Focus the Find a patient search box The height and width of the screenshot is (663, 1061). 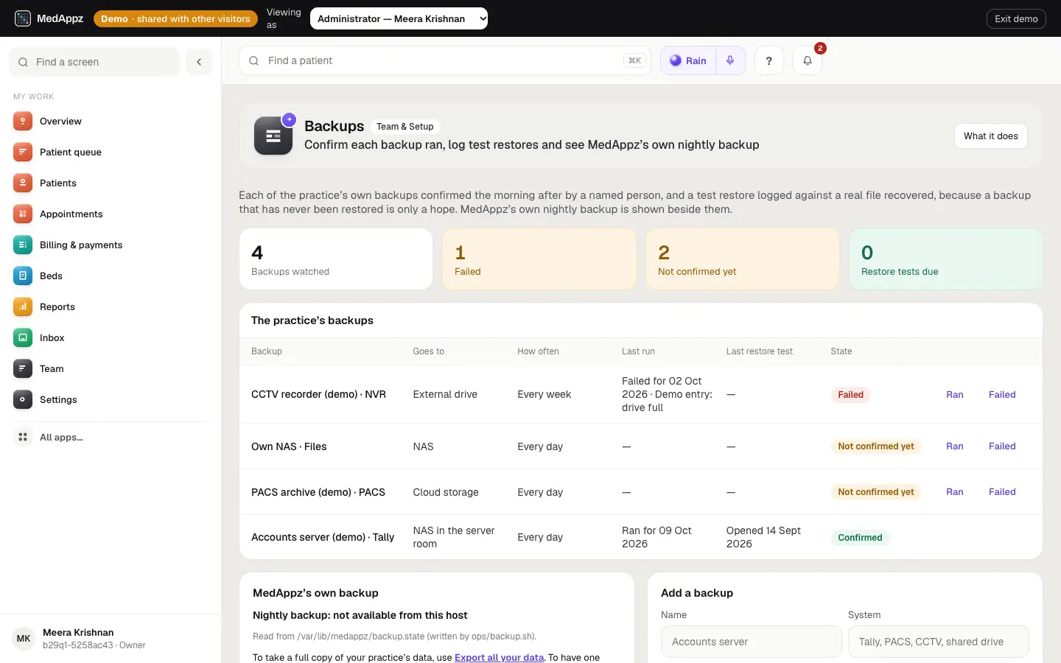pyautogui.click(x=445, y=60)
